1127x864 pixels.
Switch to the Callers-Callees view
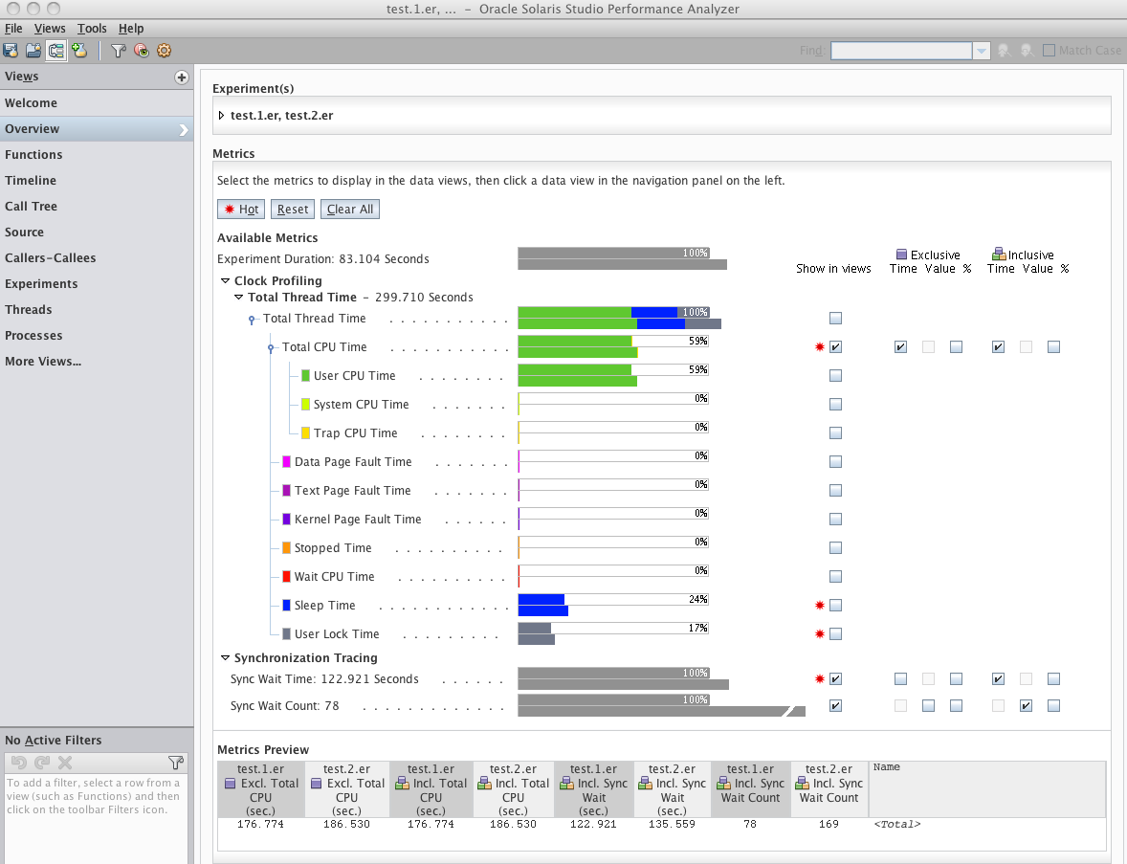[97, 258]
